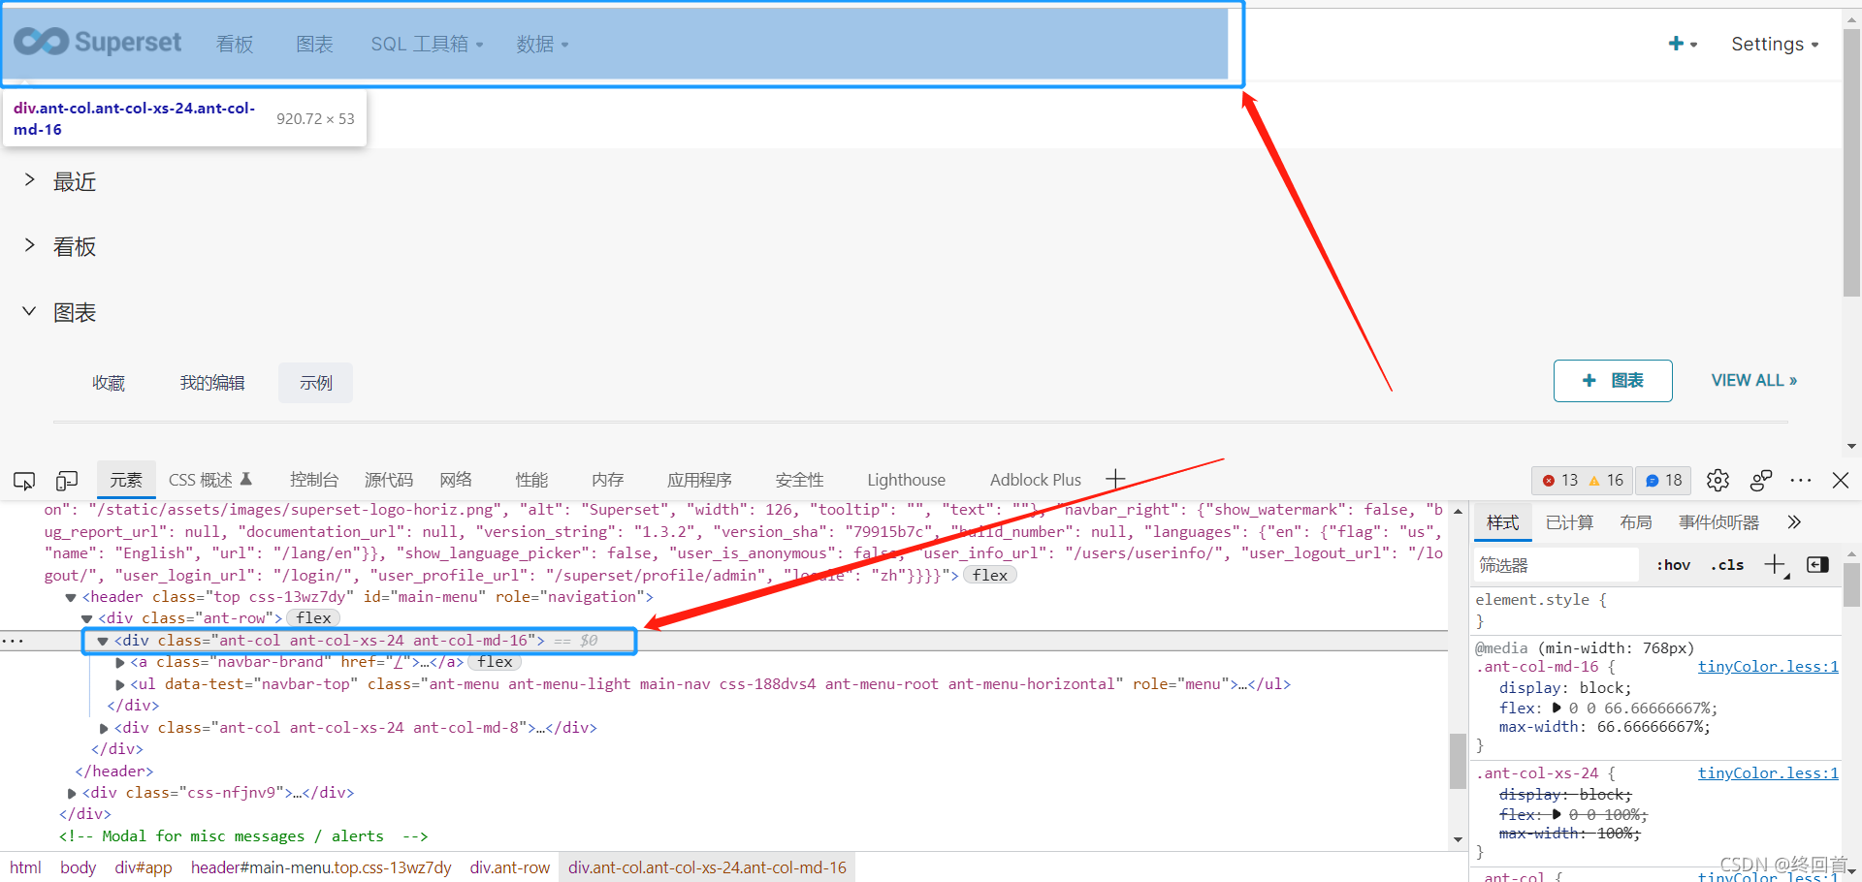Switch to the 内存 tab
The image size is (1862, 882).
click(x=607, y=480)
